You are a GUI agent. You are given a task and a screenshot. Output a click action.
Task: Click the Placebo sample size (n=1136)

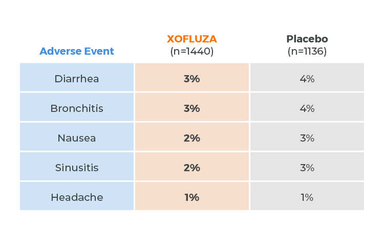pyautogui.click(x=307, y=51)
